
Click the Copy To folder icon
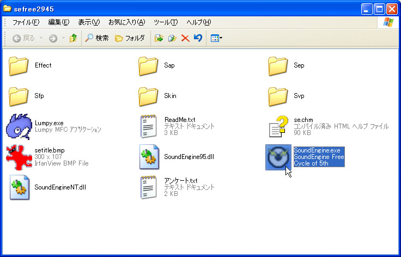pos(172,38)
